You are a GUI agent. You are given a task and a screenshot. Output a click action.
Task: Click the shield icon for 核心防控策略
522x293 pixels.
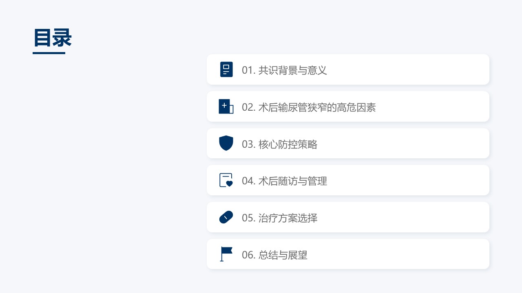[x=226, y=143]
